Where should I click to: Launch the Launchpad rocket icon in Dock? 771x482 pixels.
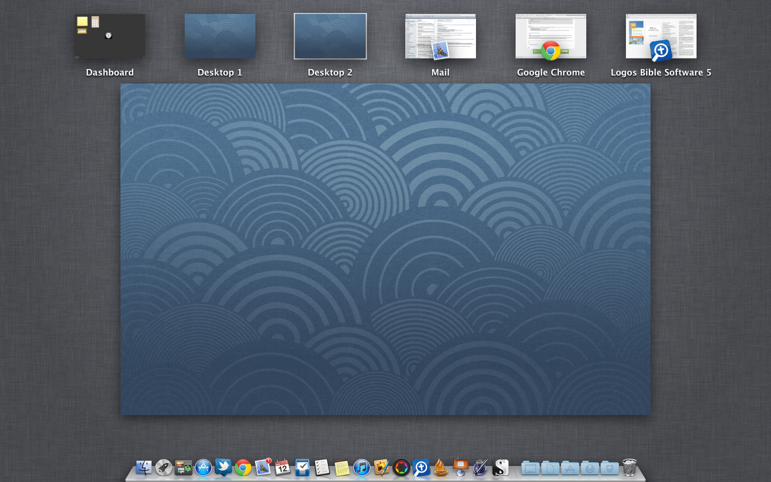pos(163,468)
